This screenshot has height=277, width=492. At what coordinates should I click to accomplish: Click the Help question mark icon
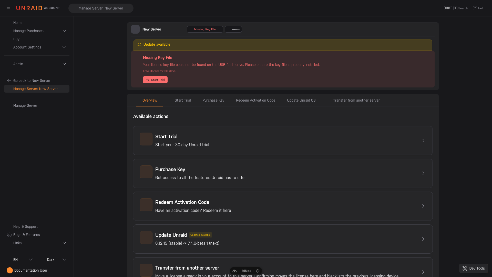(x=475, y=8)
